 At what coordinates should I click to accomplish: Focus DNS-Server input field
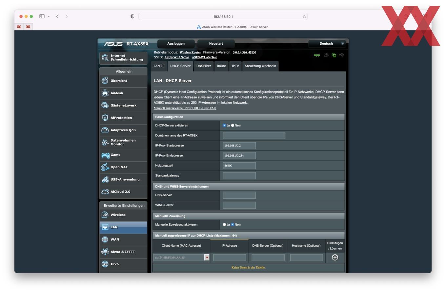tap(239, 195)
